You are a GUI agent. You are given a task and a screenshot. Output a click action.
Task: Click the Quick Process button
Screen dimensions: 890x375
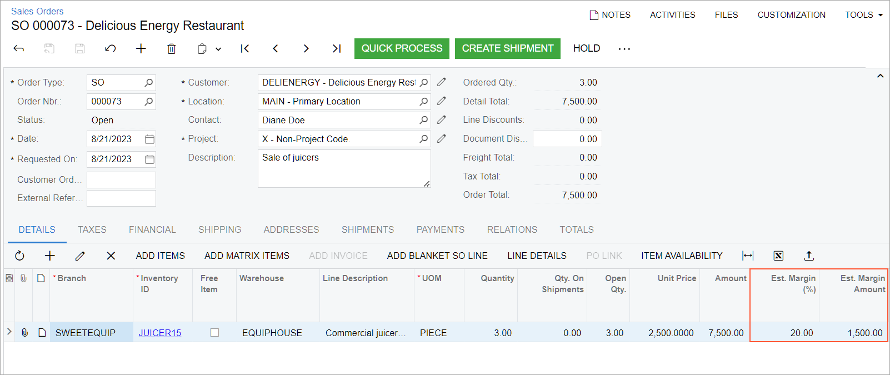tap(402, 48)
